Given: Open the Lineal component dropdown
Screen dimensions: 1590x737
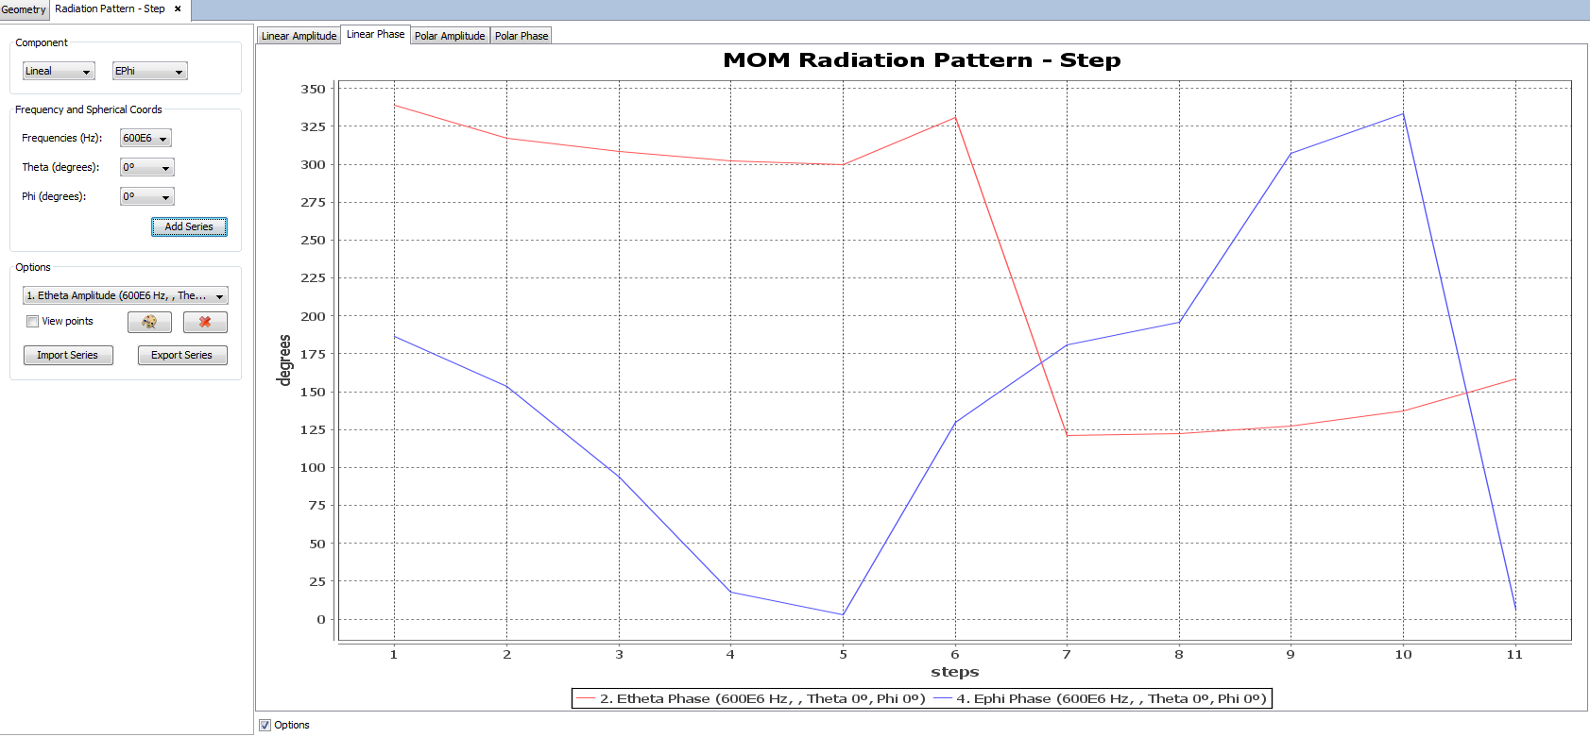Looking at the screenshot, I should [x=59, y=72].
